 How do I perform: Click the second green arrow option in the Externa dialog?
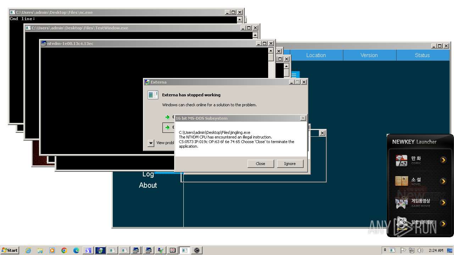click(x=167, y=127)
